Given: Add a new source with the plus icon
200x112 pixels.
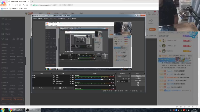Looking at the screenshot, I should pos(55,88).
